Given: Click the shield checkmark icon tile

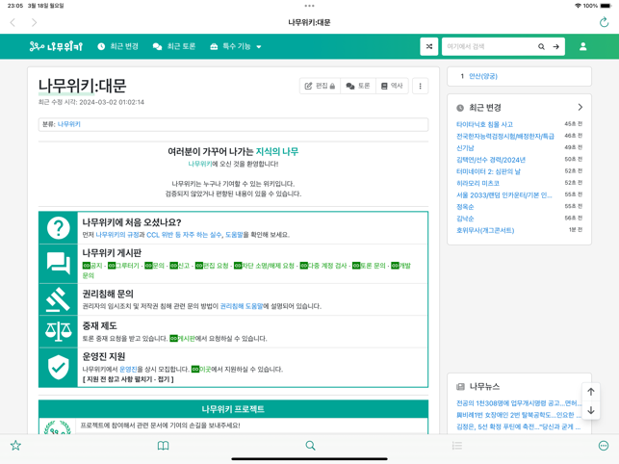Looking at the screenshot, I should pyautogui.click(x=59, y=367).
